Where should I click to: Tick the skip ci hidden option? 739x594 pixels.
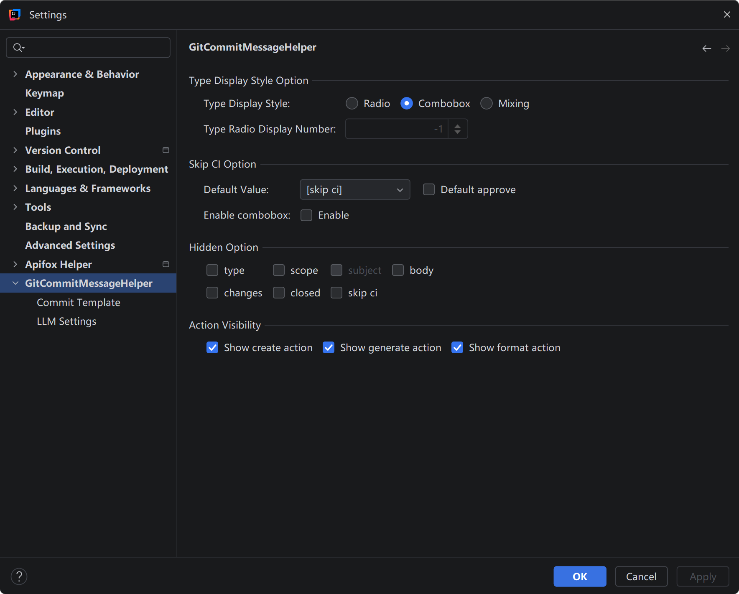click(x=336, y=293)
